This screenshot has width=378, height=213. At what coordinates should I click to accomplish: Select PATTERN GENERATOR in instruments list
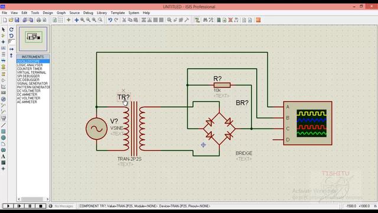(x=33, y=87)
